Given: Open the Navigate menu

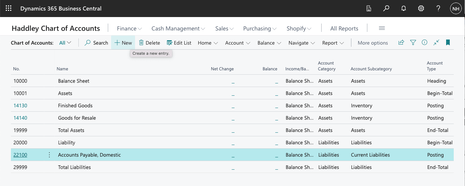Looking at the screenshot, I should pos(302,43).
